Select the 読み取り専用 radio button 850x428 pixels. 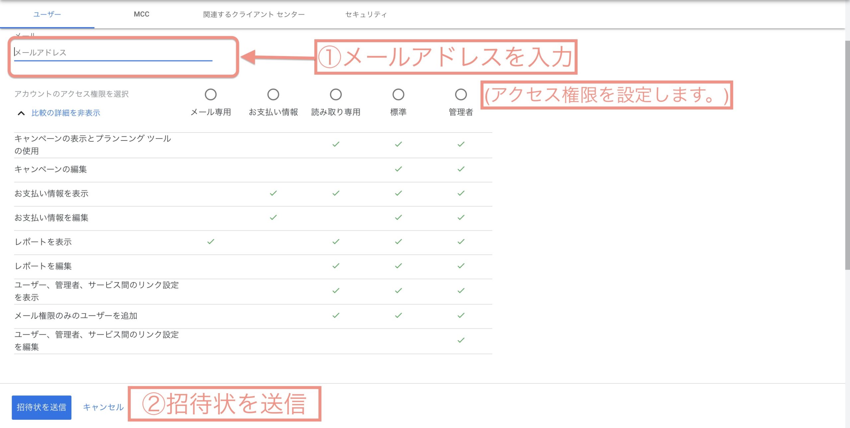[x=336, y=95]
